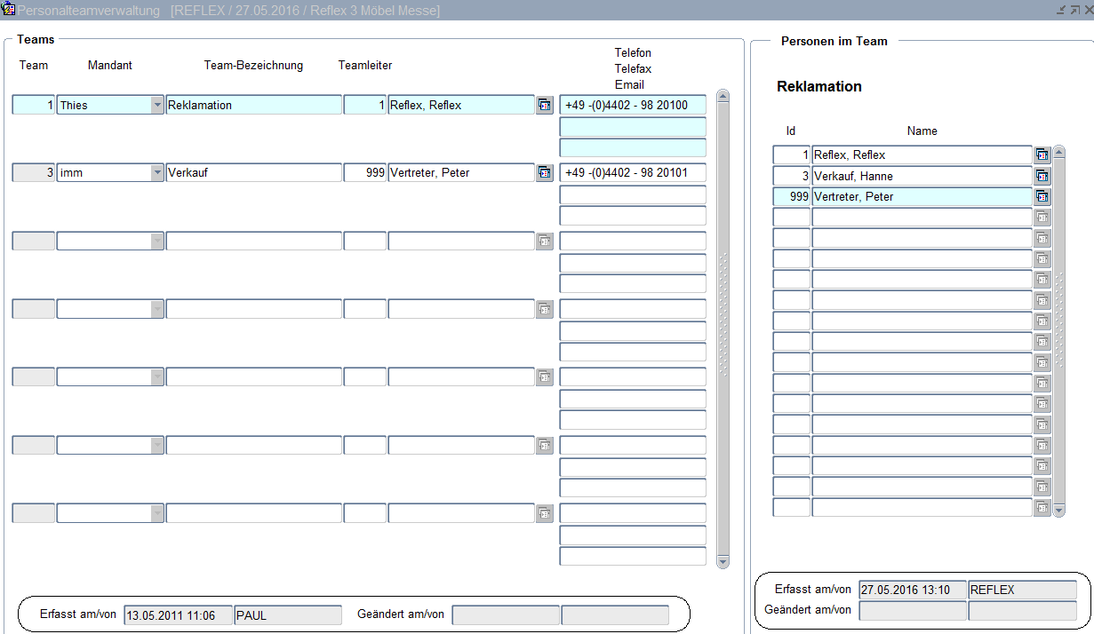1094x634 pixels.
Task: Expand the Mandant dropdown showing imm
Action: (157, 173)
